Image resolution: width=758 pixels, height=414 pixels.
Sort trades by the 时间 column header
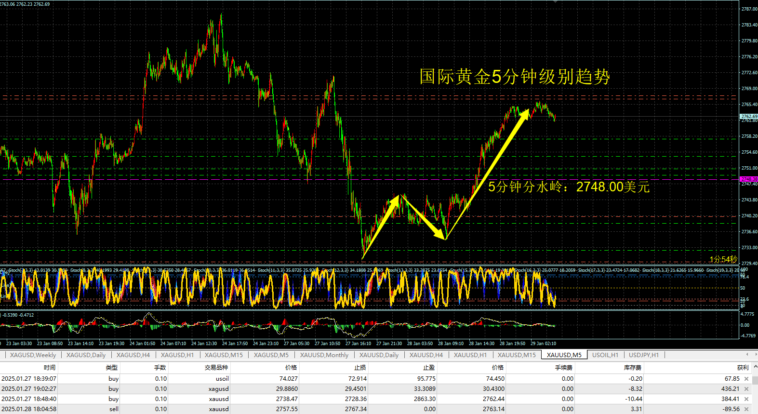click(x=49, y=367)
